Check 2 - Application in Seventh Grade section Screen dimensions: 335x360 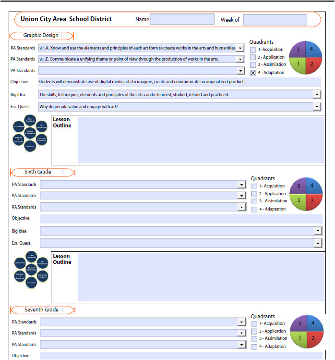pos(254,331)
